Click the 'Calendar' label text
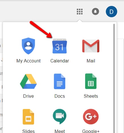Image resolution: width=124 pixels, height=133 pixels. pos(60,61)
